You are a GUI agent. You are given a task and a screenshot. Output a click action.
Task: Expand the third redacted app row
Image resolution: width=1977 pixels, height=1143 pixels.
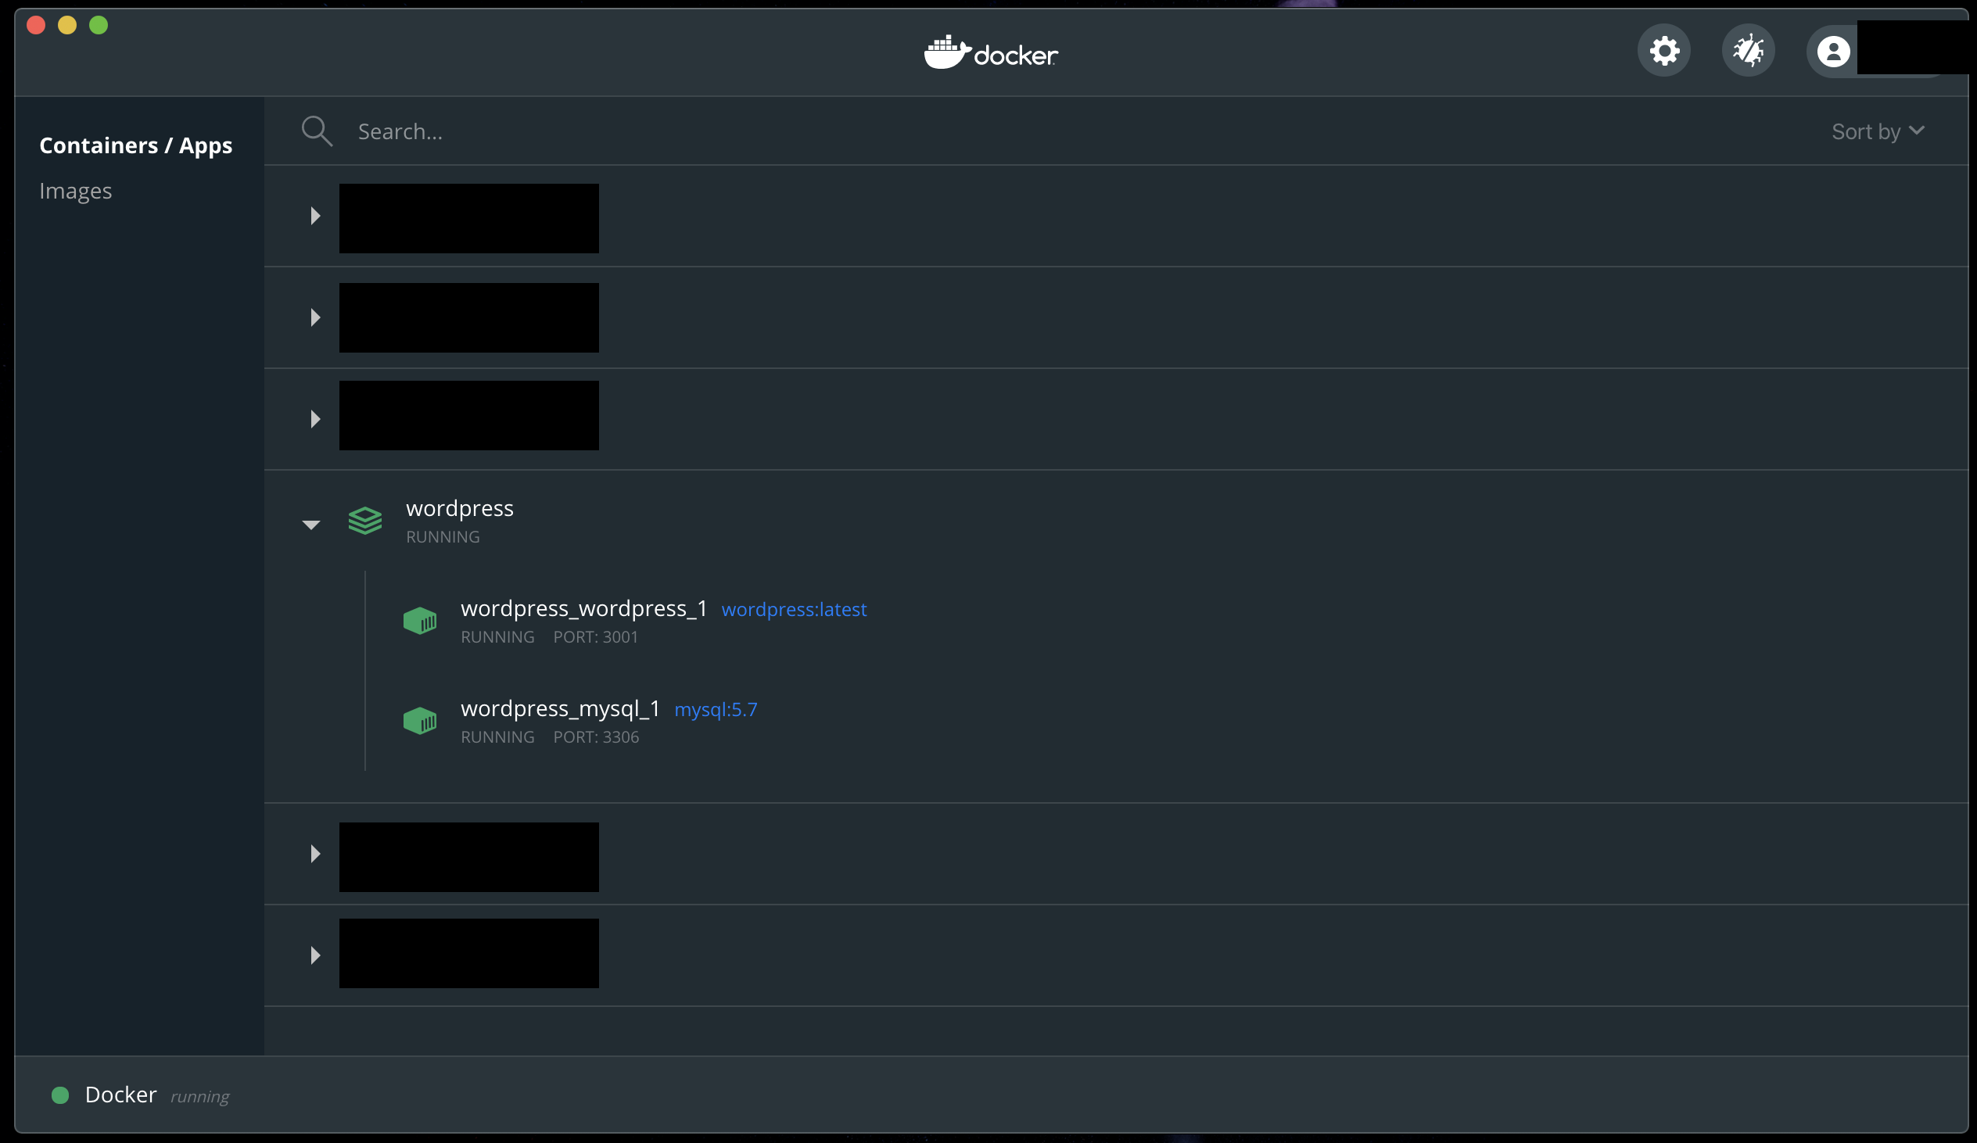click(315, 419)
